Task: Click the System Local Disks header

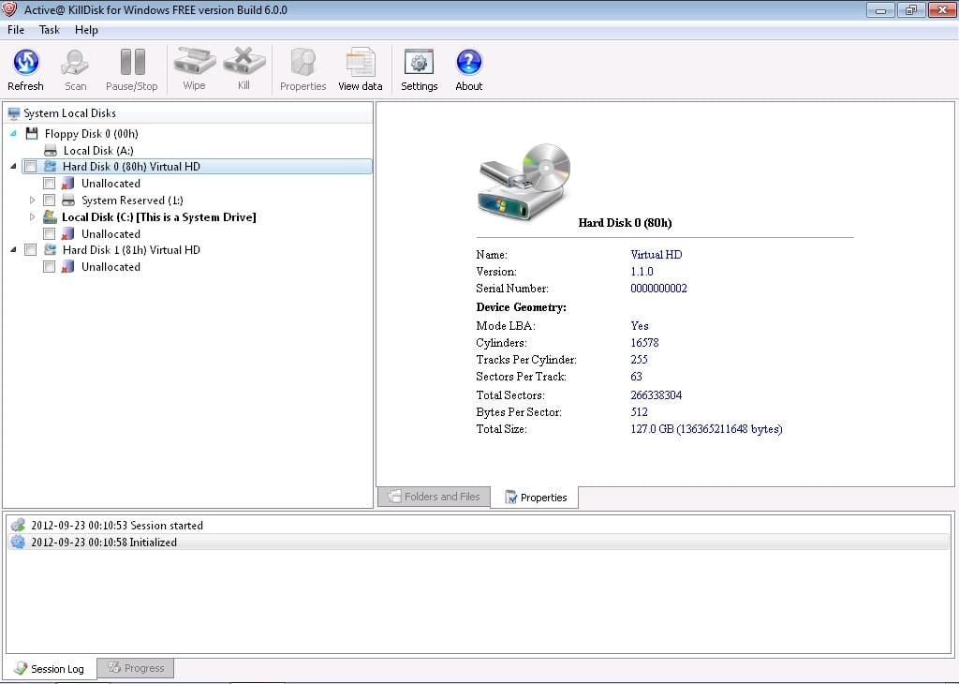Action: tap(187, 113)
